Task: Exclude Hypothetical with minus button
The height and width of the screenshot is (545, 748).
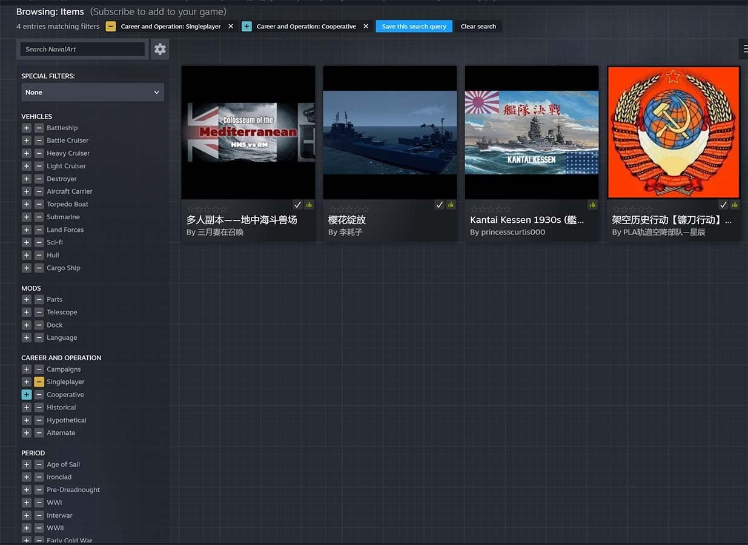Action: [x=39, y=420]
